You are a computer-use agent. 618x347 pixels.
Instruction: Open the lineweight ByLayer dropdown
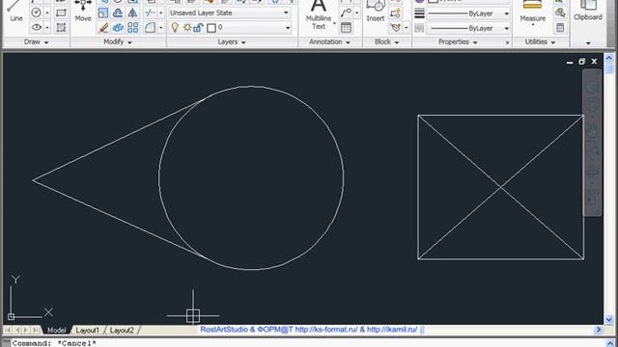506,13
